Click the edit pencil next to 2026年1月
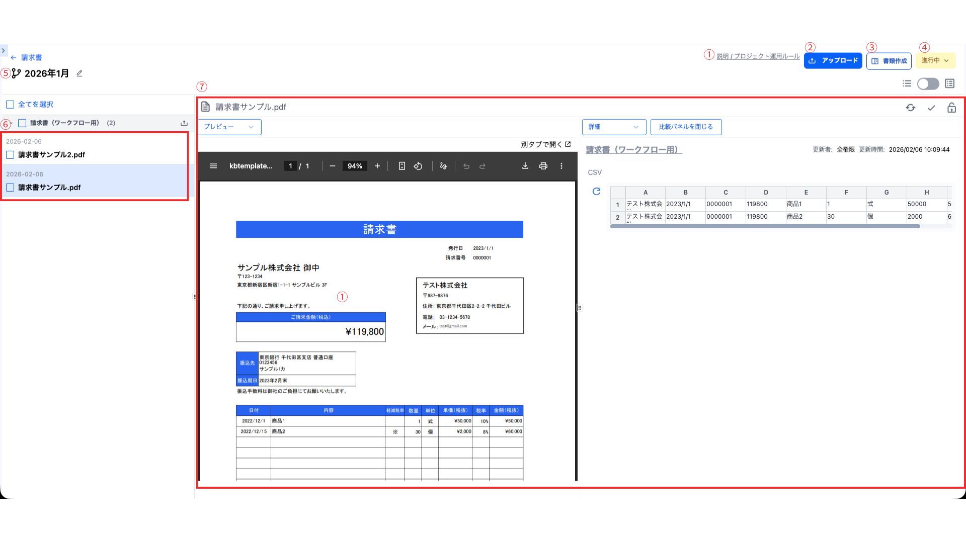This screenshot has width=966, height=543. point(79,73)
